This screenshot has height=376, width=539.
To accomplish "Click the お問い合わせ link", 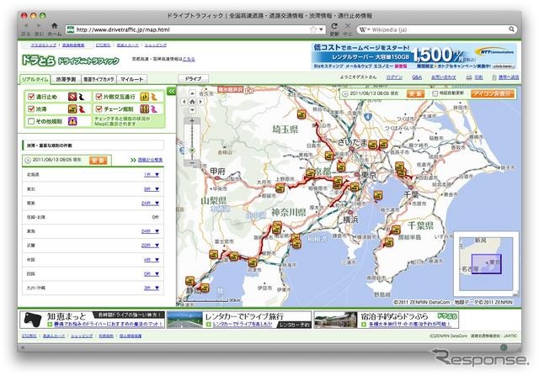I will [444, 77].
